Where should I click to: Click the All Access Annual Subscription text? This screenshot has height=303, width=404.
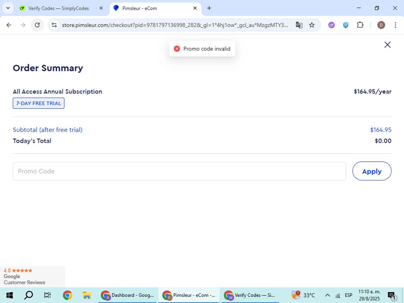57,92
